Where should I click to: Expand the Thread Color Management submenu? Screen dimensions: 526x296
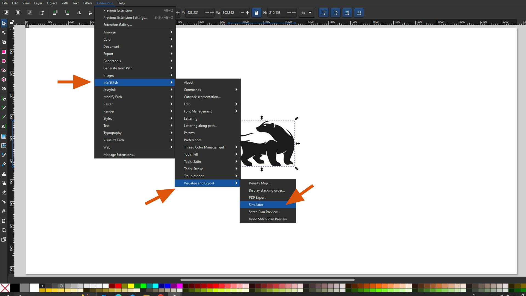click(207, 147)
